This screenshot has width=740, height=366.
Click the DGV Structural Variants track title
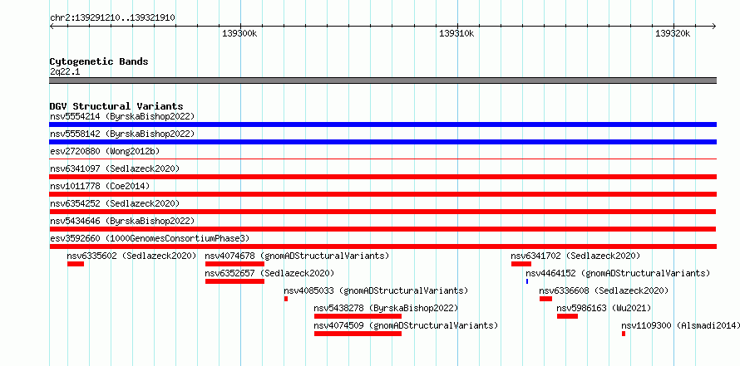pyautogui.click(x=116, y=106)
